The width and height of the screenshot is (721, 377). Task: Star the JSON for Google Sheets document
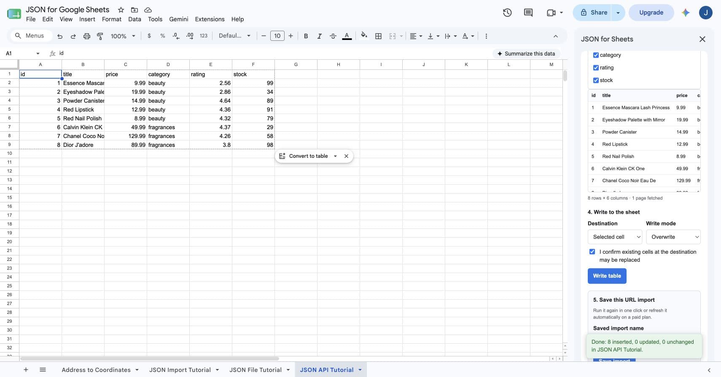tap(121, 10)
